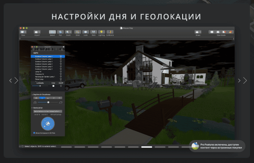Open the white light Color swatch
This screenshot has height=163, width=254.
click(x=53, y=86)
